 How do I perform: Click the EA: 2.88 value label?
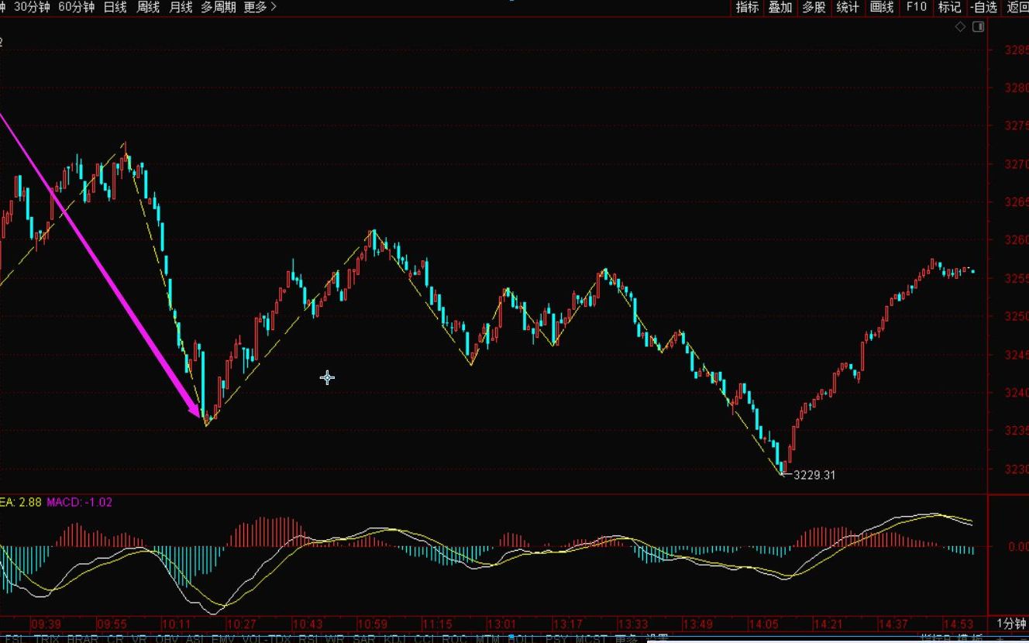click(x=21, y=502)
